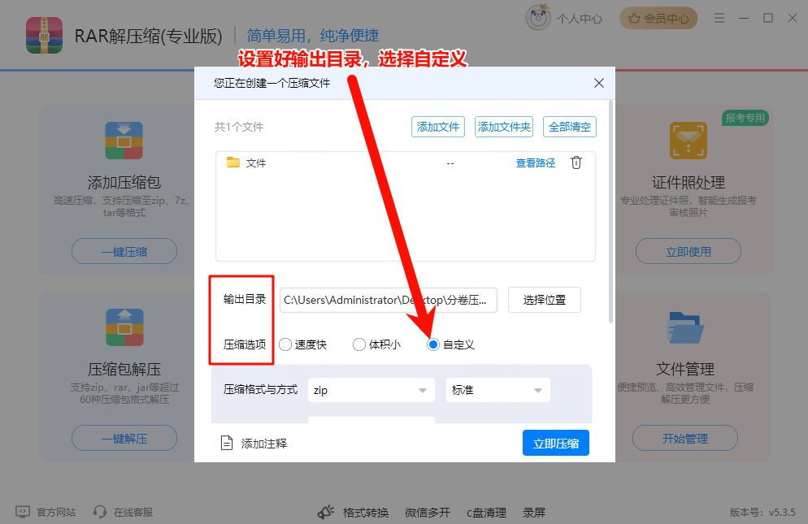Screen dimensions: 808x524
Task: Click the 录屏 screen recording icon
Action: coord(534,513)
